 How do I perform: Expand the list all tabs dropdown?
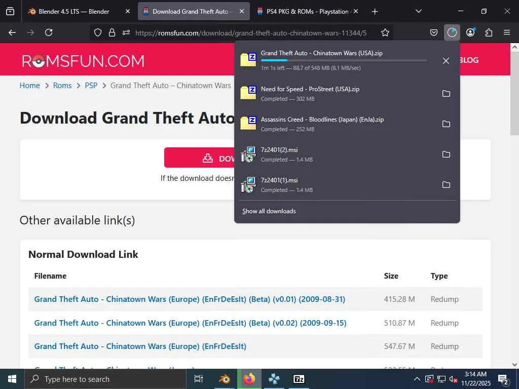tap(418, 11)
